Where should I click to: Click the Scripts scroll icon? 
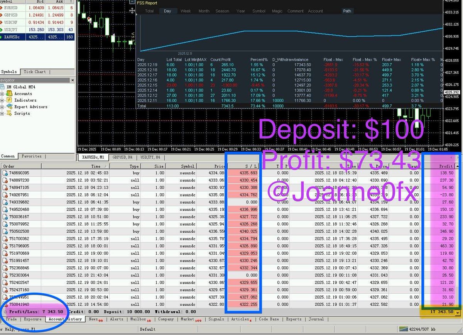tap(9, 113)
